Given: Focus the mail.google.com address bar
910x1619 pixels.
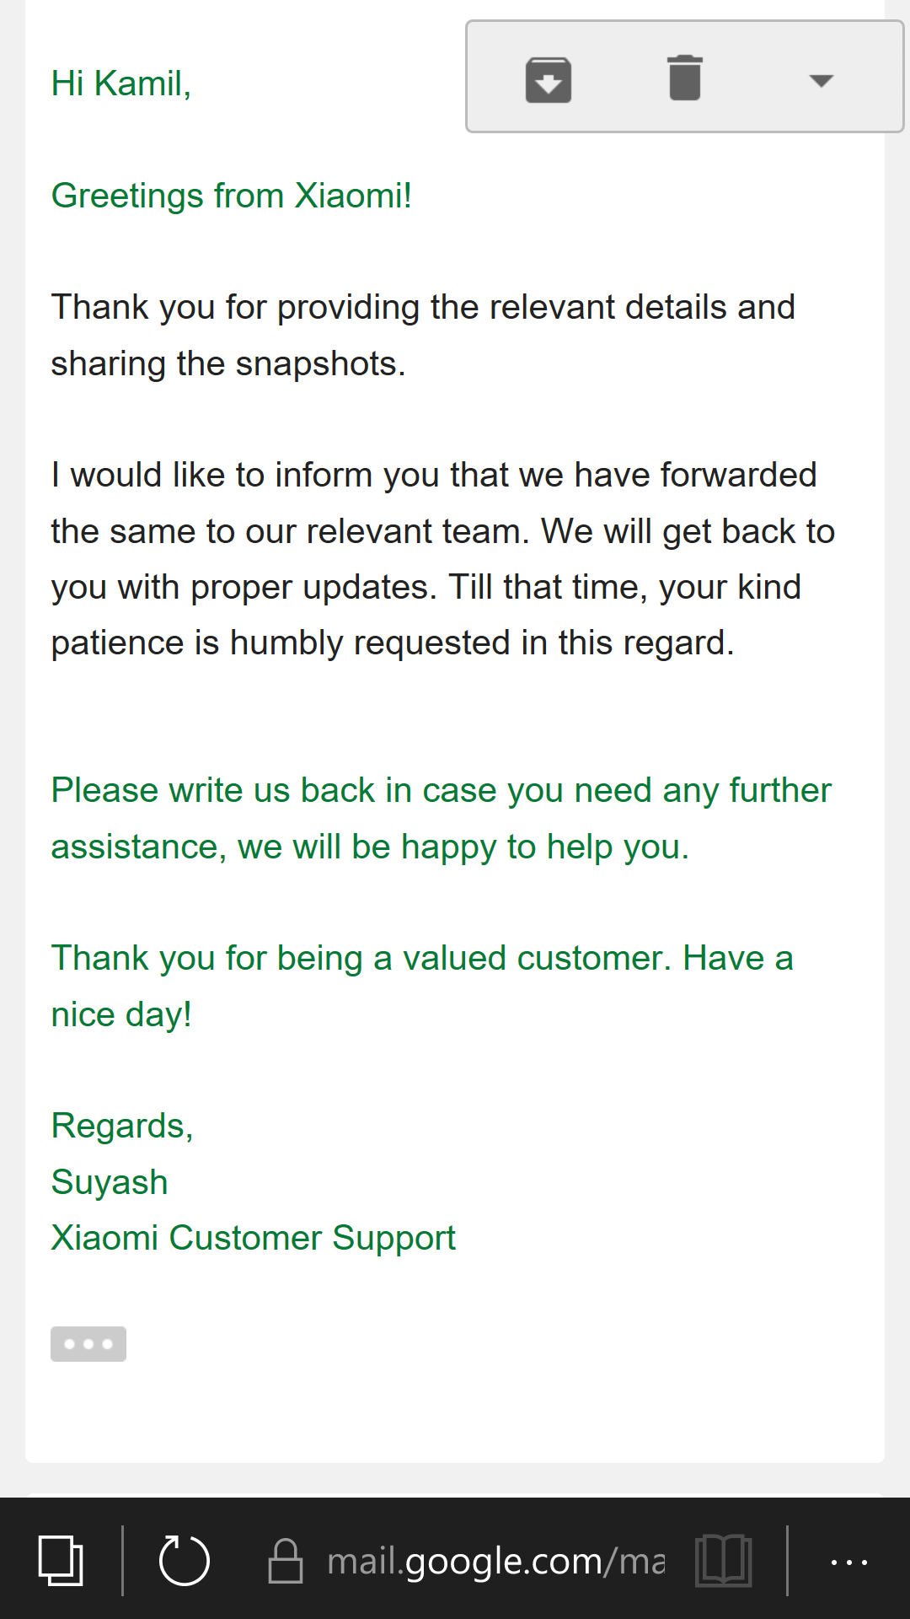Looking at the screenshot, I should [495, 1561].
